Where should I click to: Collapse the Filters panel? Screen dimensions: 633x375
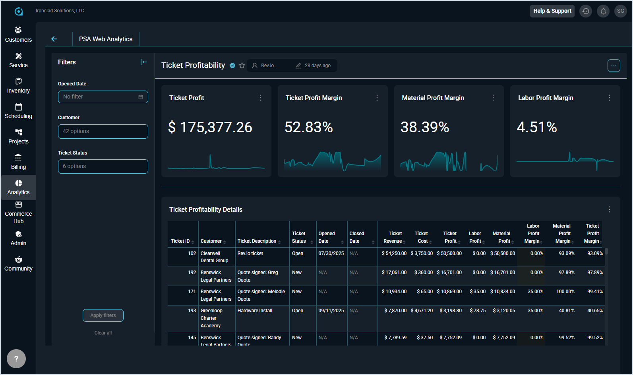coord(144,62)
